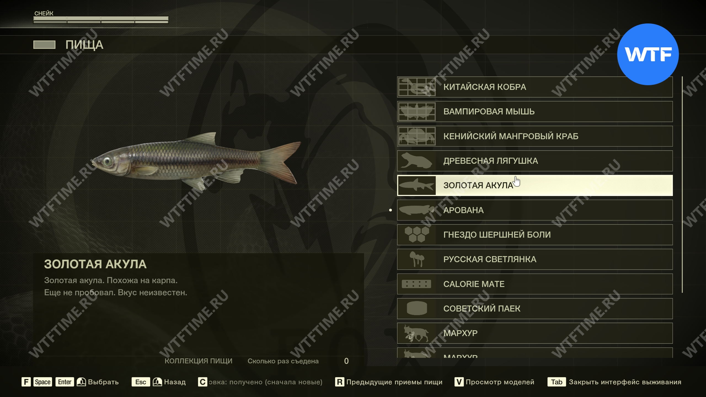Click the tree frog silhouette icon
The image size is (706, 397).
tap(417, 161)
